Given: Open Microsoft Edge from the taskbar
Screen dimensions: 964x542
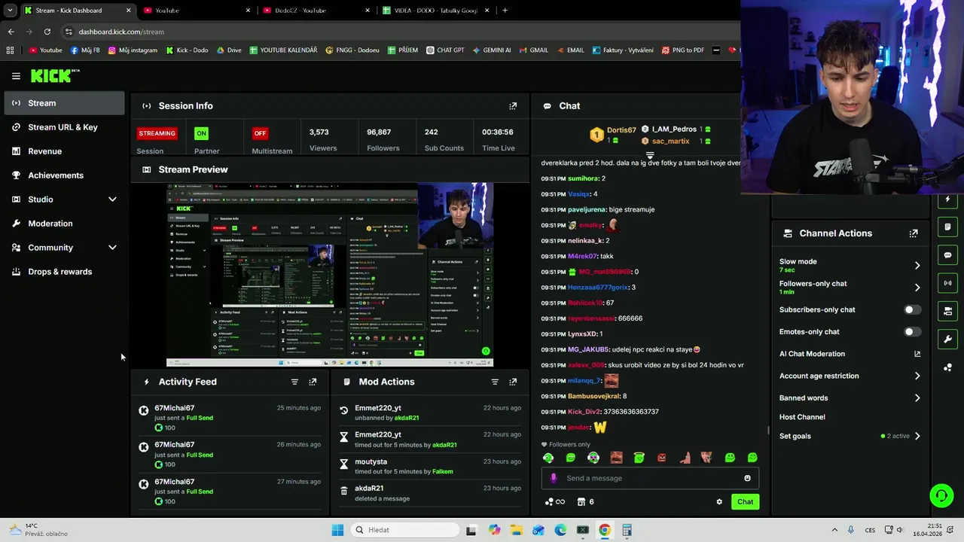Looking at the screenshot, I should pyautogui.click(x=560, y=530).
